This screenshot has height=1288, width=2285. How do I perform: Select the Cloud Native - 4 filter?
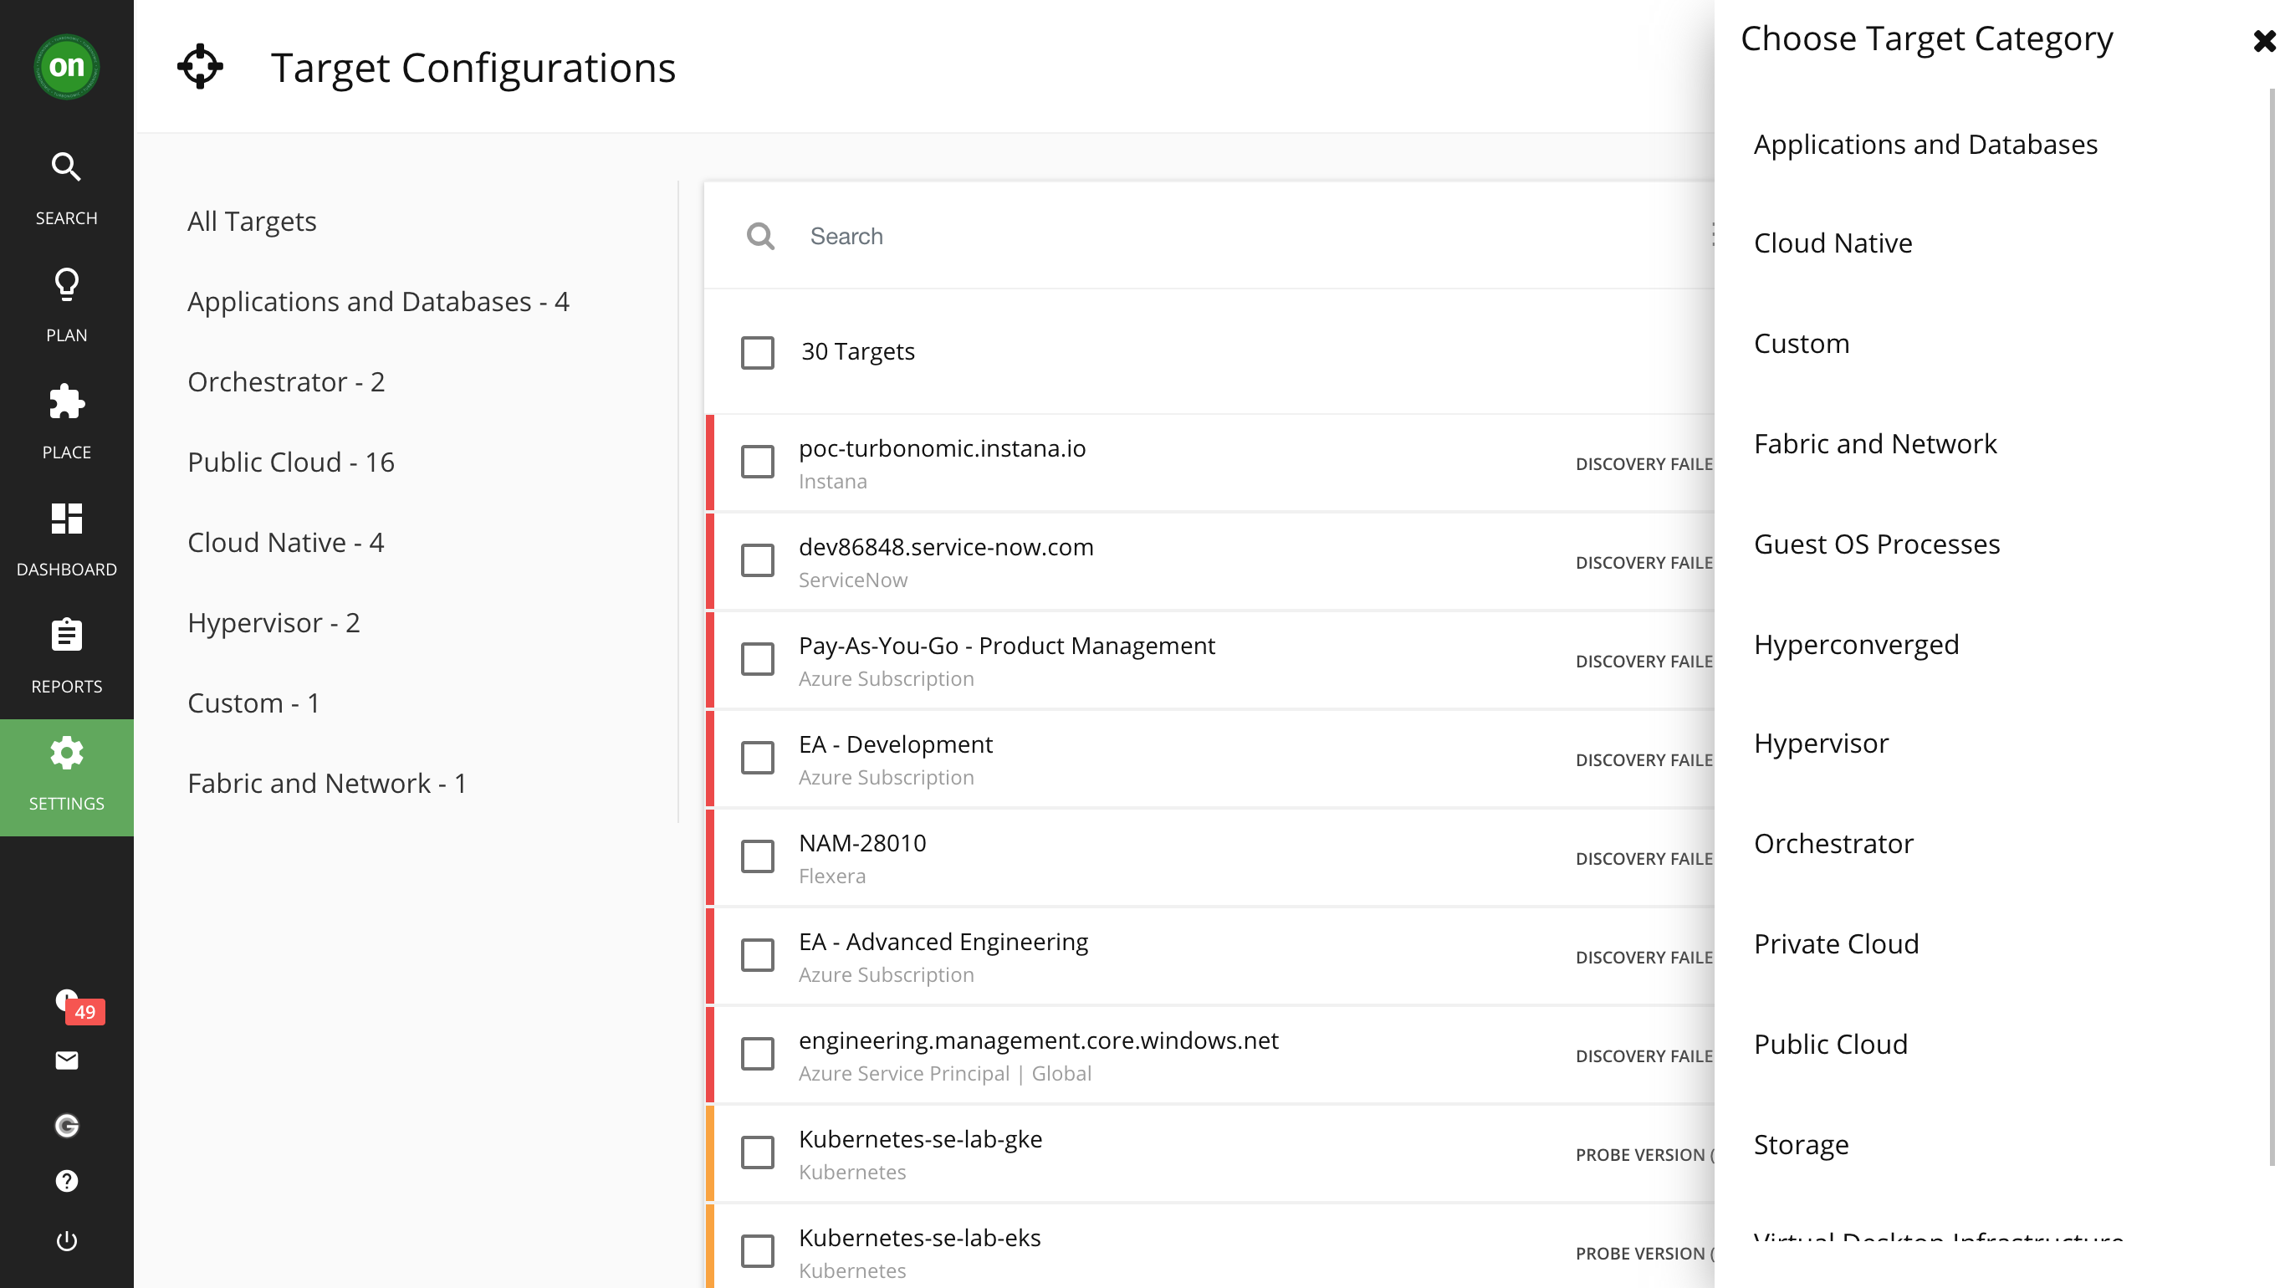pos(286,542)
